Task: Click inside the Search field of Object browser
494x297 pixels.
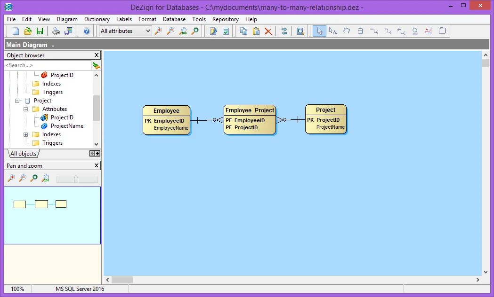Action: (47, 65)
